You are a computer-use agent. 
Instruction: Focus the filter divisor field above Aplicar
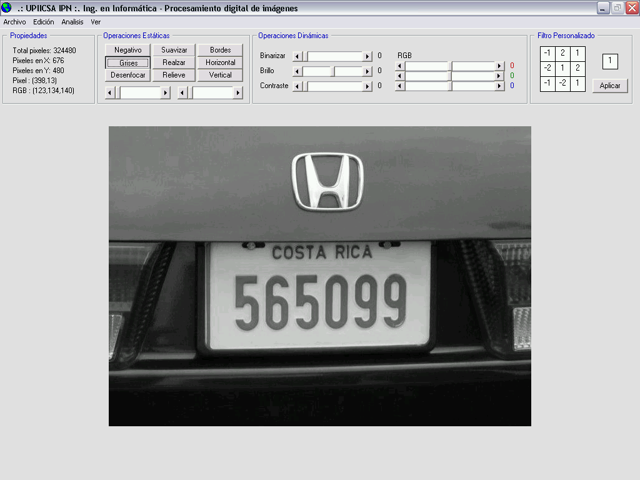[x=610, y=61]
